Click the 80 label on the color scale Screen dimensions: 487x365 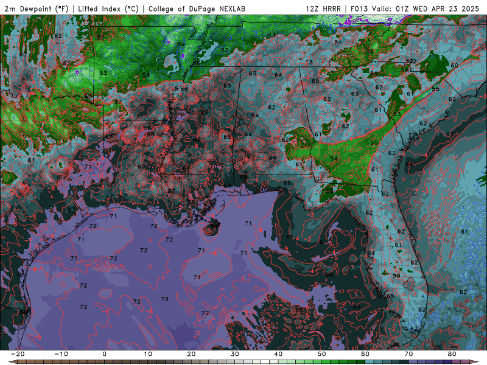coord(452,354)
